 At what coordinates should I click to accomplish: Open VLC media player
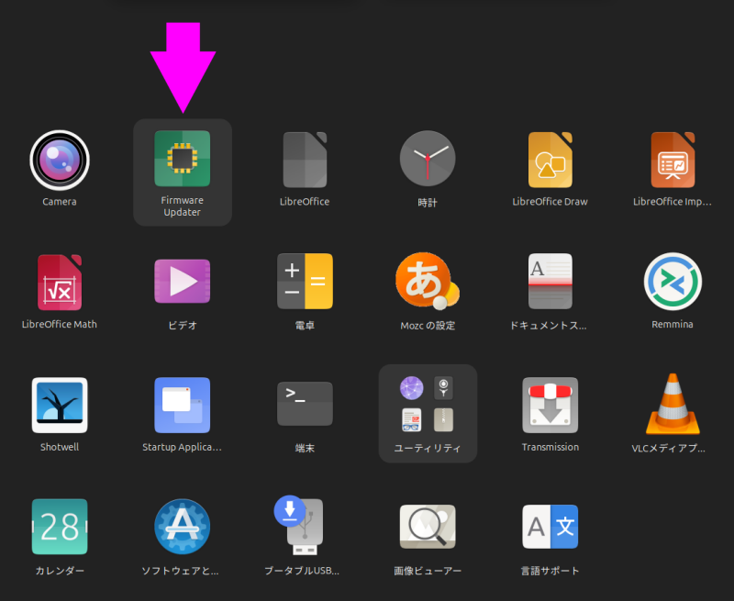(673, 404)
